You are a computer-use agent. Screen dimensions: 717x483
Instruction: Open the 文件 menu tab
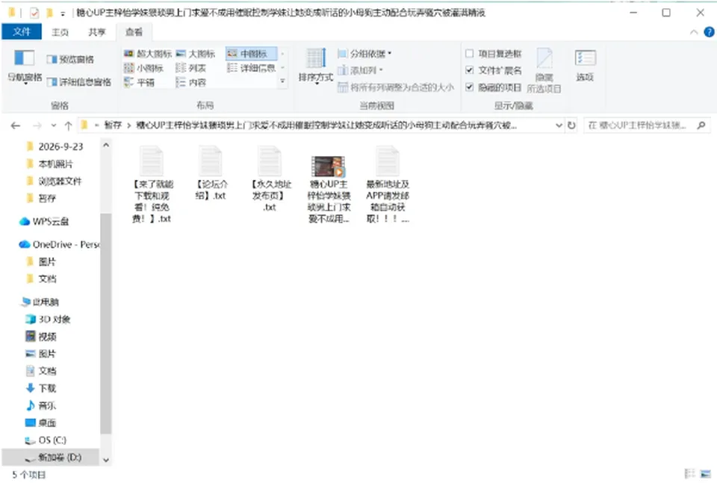click(x=22, y=31)
